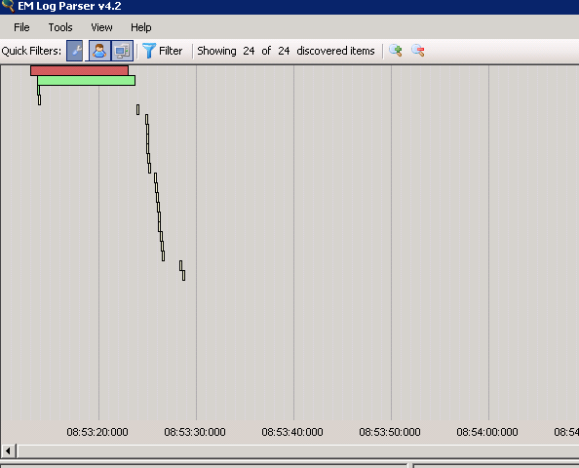Viewport: 579px width, 468px height.
Task: Click the EM Log Parser app icon
Action: tap(7, 6)
